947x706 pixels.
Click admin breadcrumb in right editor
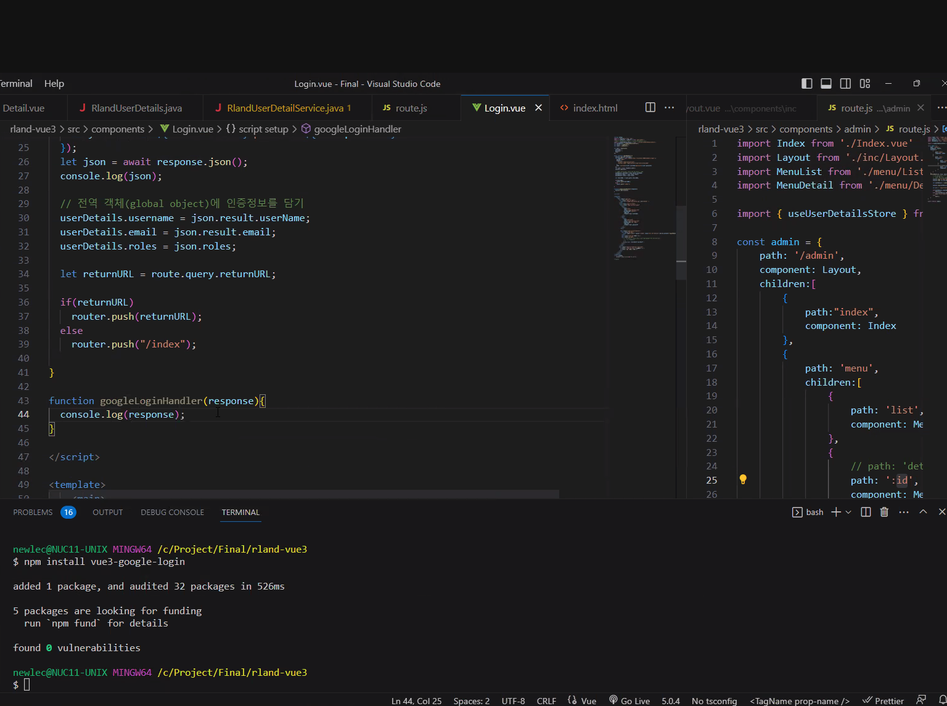(857, 129)
